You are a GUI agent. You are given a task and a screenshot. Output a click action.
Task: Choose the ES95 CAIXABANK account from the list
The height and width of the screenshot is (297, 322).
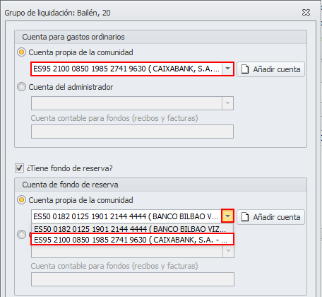(132, 240)
